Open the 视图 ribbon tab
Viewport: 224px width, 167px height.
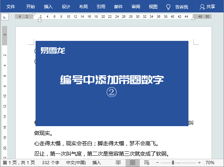pyautogui.click(x=153, y=6)
